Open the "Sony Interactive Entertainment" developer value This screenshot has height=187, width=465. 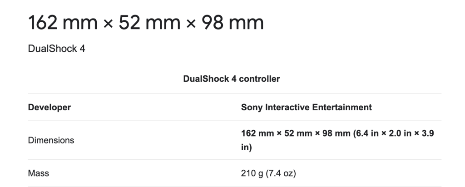[307, 108]
